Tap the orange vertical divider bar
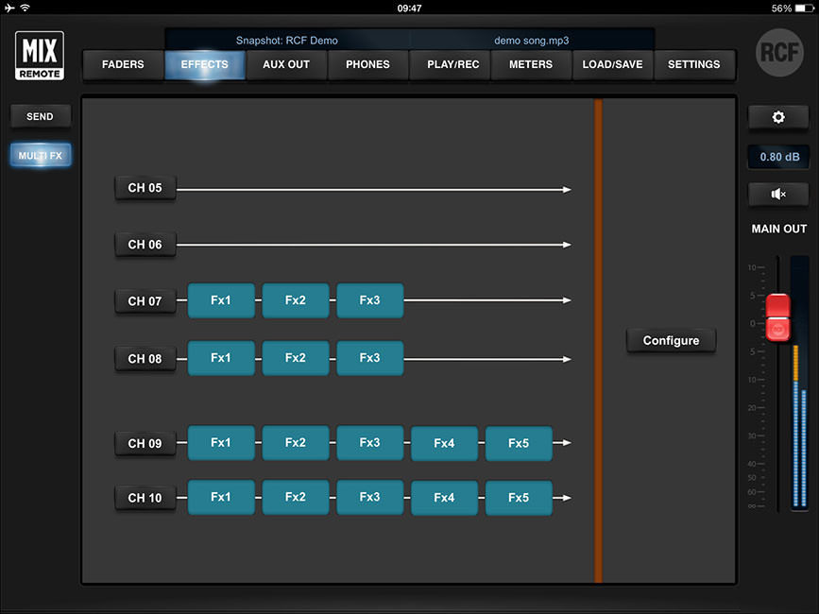This screenshot has height=614, width=819. tap(598, 340)
